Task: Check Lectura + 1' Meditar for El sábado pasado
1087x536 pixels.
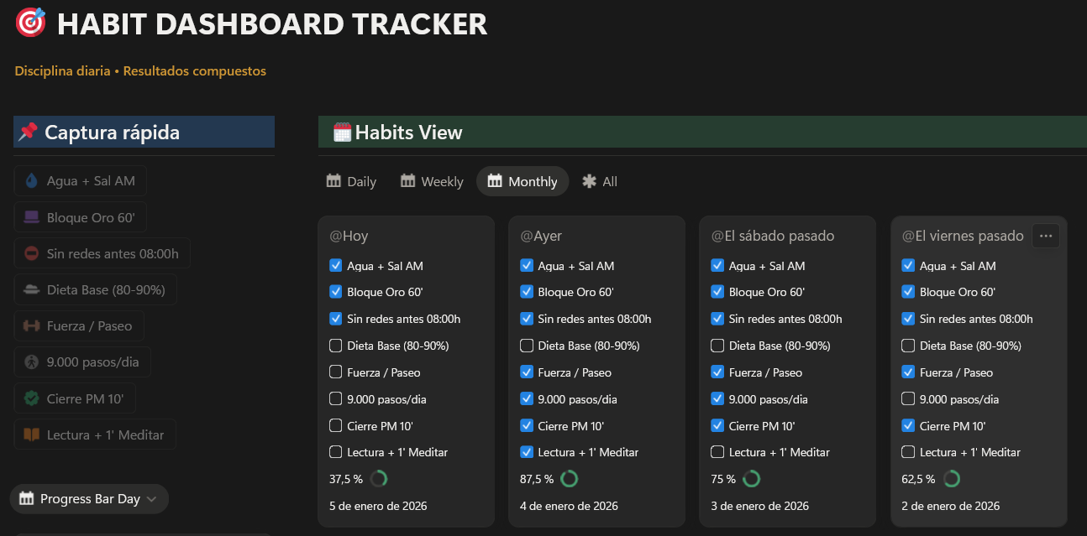Action: coord(717,452)
